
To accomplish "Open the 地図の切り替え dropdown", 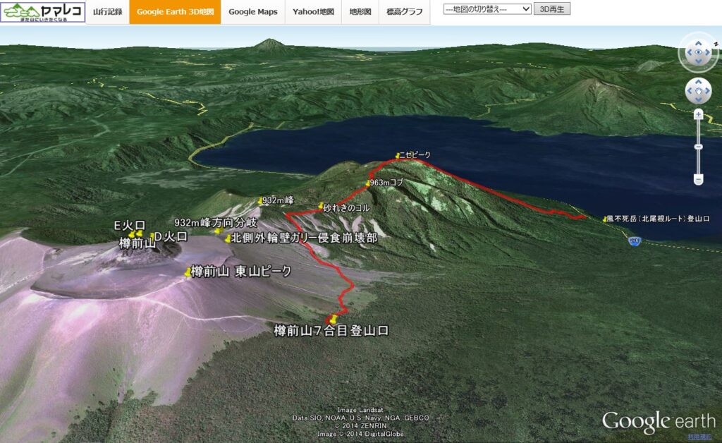I will (x=487, y=9).
